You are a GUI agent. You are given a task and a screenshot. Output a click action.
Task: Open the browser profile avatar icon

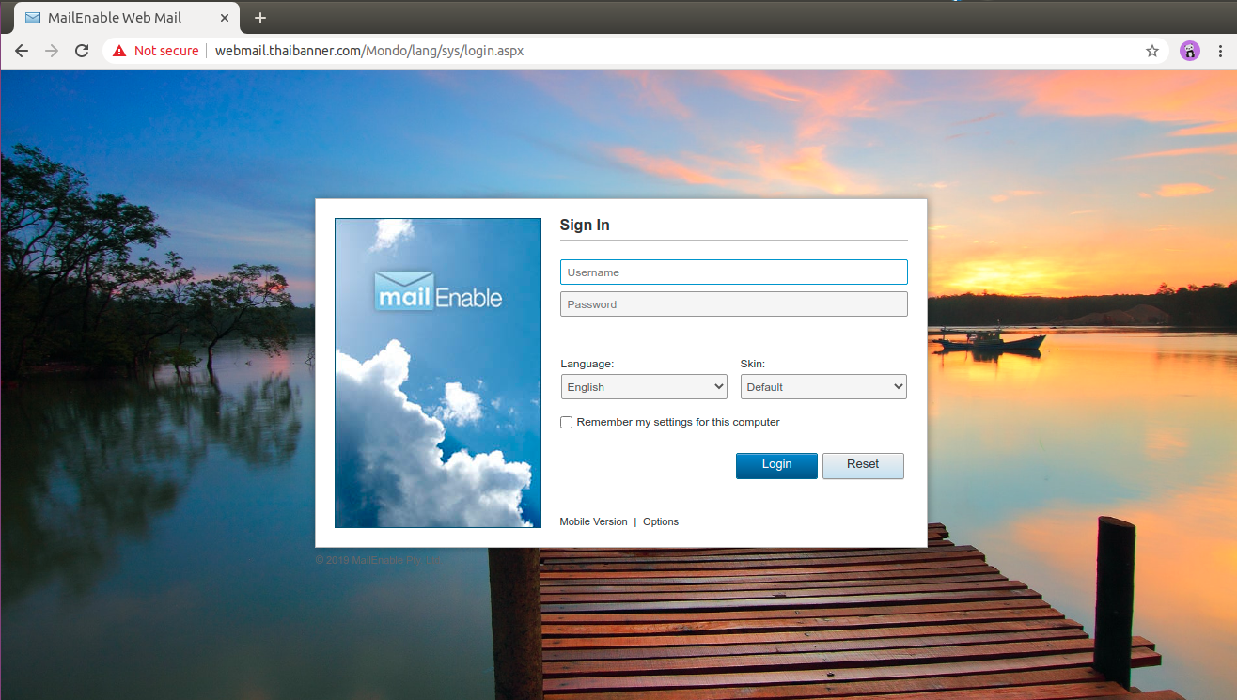coord(1190,51)
